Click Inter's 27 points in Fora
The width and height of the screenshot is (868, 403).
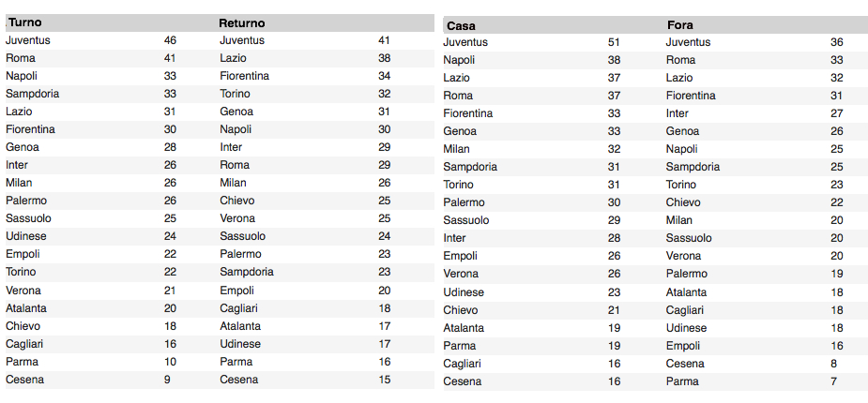836,113
